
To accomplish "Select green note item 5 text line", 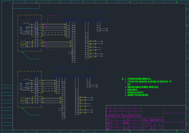I will pos(134,92).
